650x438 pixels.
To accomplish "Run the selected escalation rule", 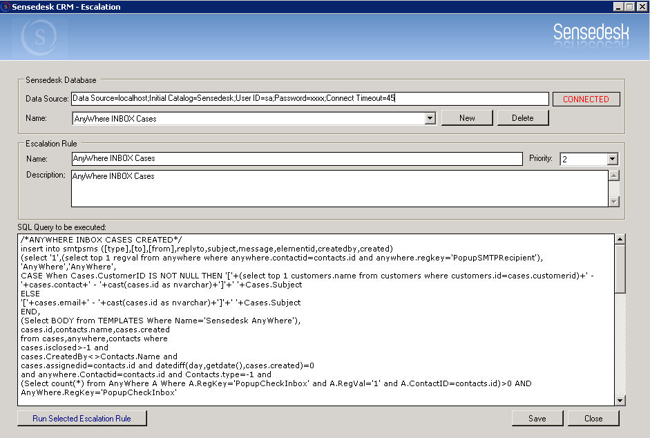I will [x=82, y=419].
